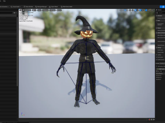Screen dimensions: 165x123
Task: Select the rotate transform tool in viewport
Action: (x=125, y=10)
